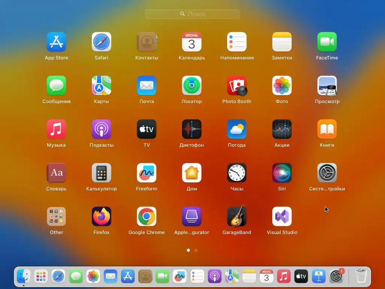This screenshot has width=385, height=289.
Task: Click the Launchpad icon in the Dock
Action: pyautogui.click(x=41, y=276)
